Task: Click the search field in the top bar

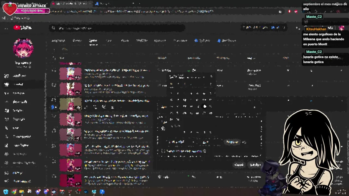Action: 117,28
